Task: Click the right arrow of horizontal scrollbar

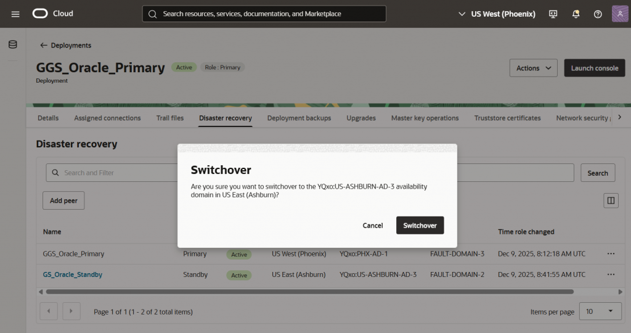Action: click(x=620, y=292)
